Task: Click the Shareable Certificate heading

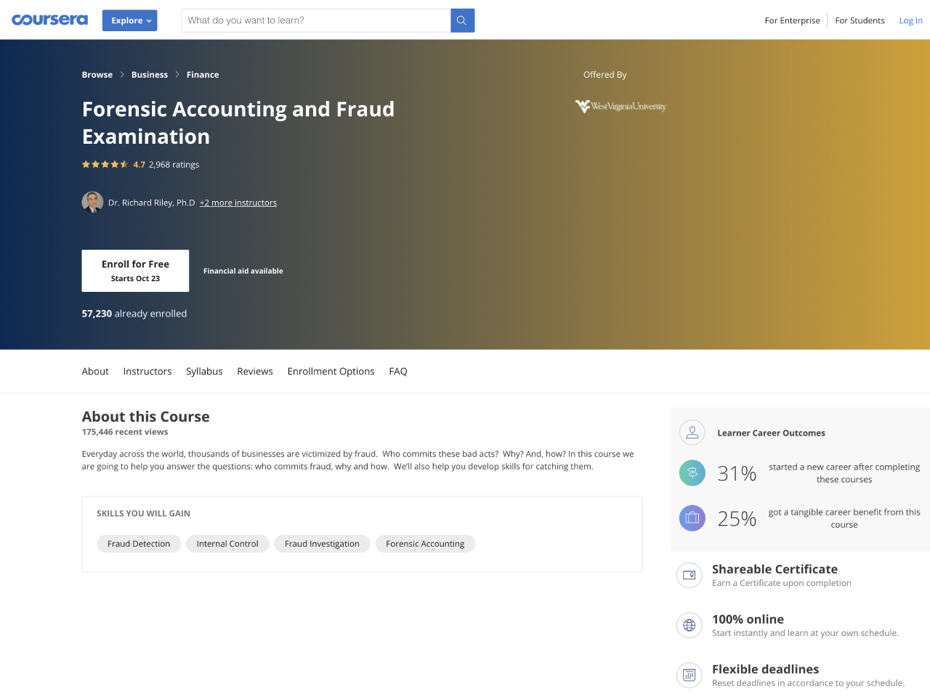Action: (775, 569)
